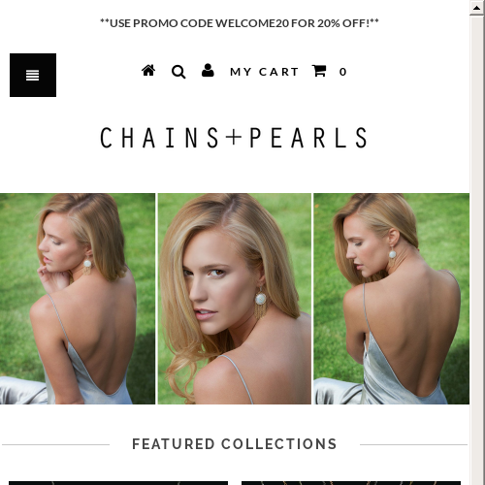This screenshot has width=485, height=485.
Task: Click the pearl earring in right photo
Action: tap(392, 256)
